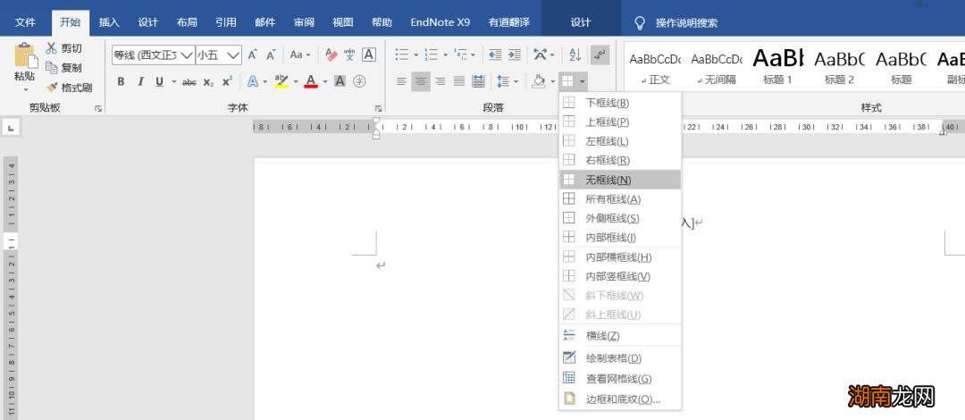Click the Chinese layout (中文版式) icon
The height and width of the screenshot is (420, 965).
540,55
